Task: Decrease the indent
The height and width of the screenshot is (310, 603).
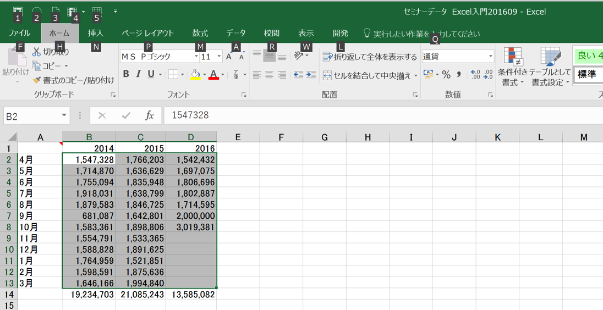Action: (298, 75)
